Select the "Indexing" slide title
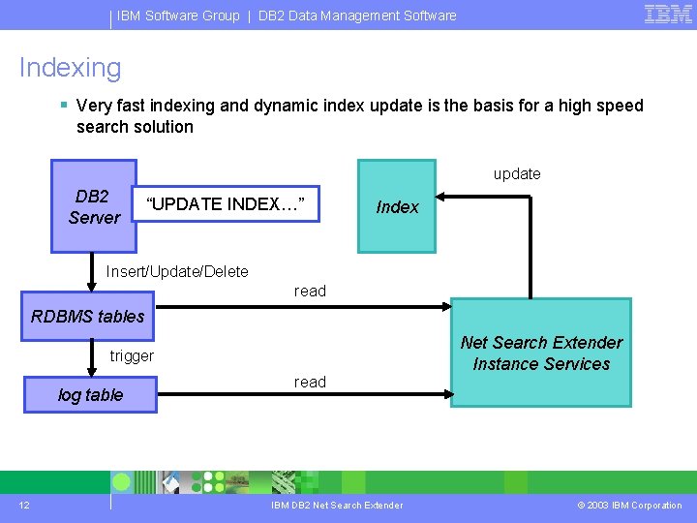697x523 pixels. [x=71, y=68]
